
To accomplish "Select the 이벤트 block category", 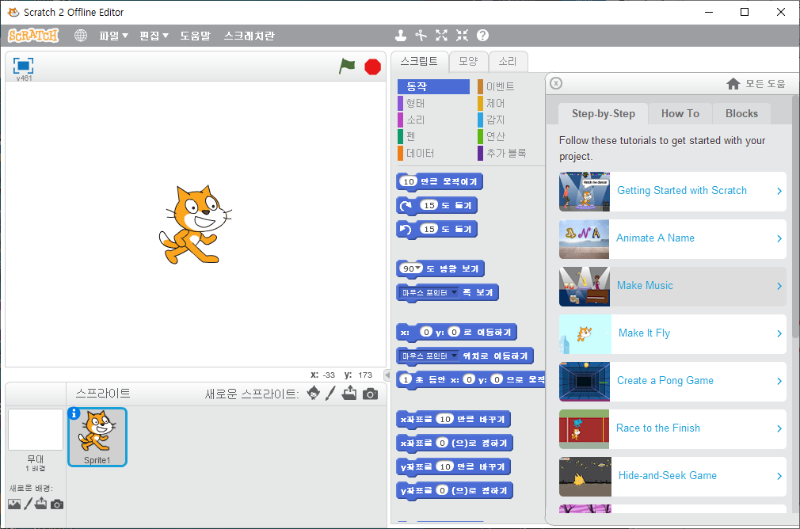I will coord(500,86).
